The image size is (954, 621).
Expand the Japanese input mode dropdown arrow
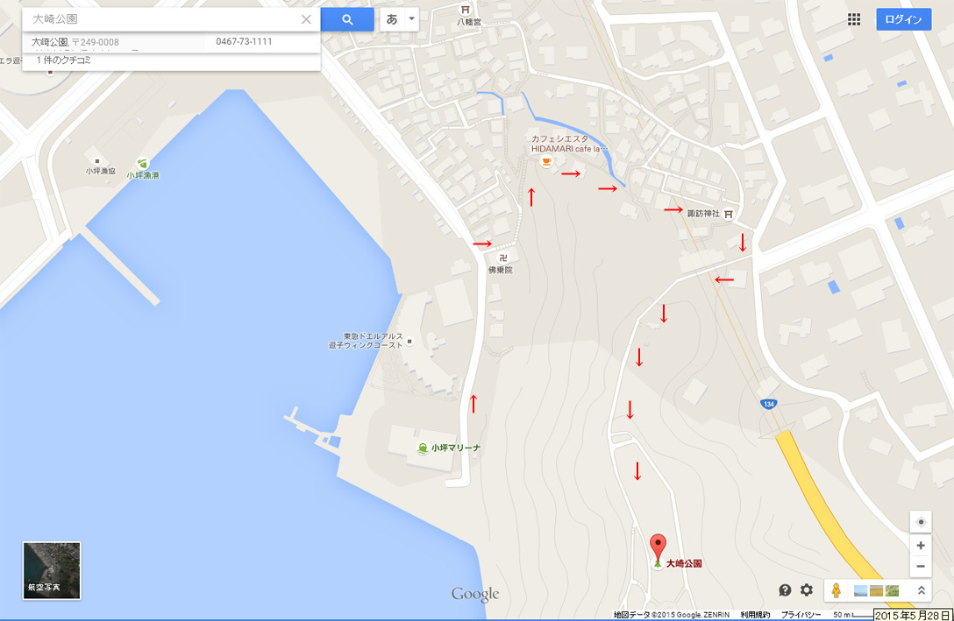coord(412,19)
